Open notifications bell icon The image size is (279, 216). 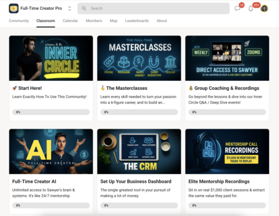[x=251, y=8]
